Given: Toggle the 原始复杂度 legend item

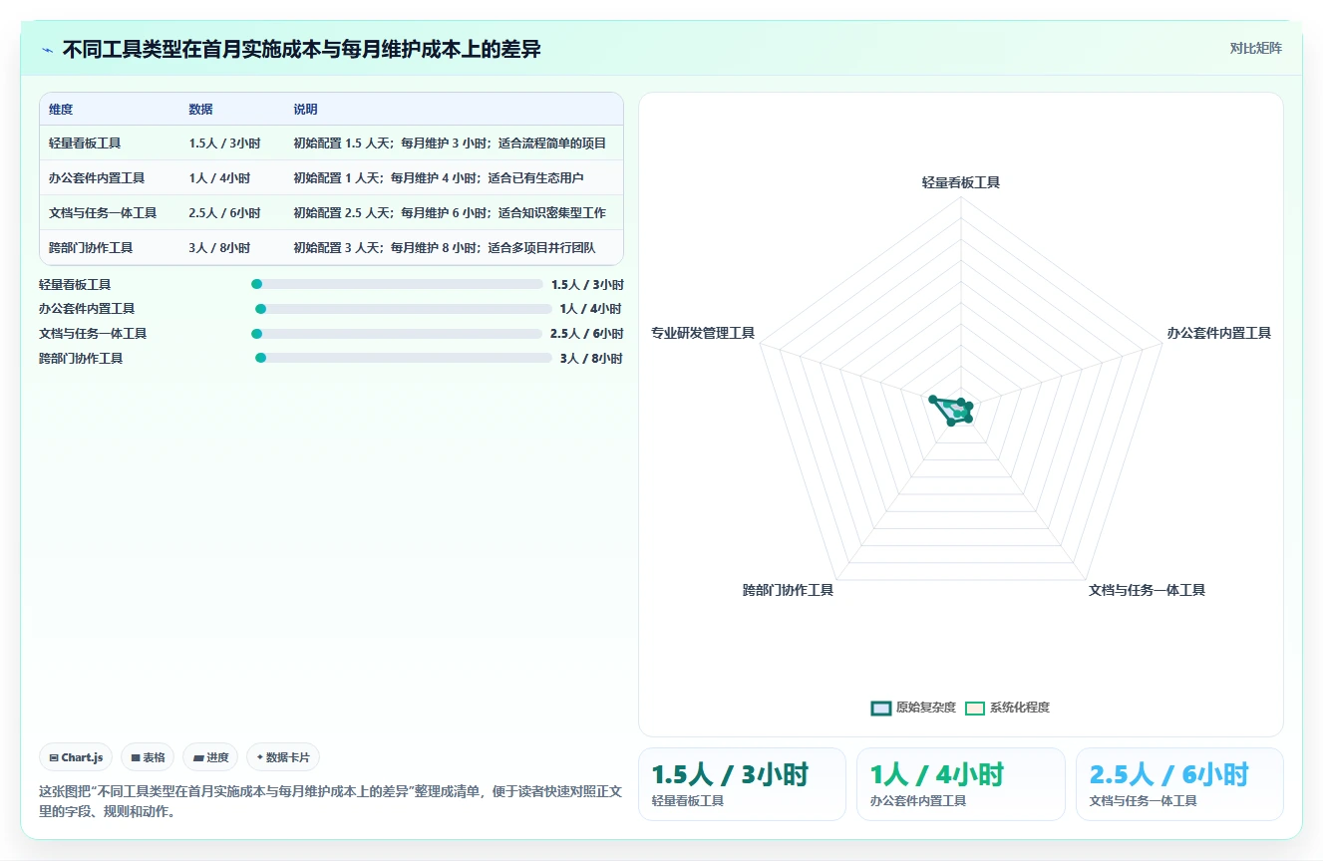Looking at the screenshot, I should pyautogui.click(x=913, y=708).
